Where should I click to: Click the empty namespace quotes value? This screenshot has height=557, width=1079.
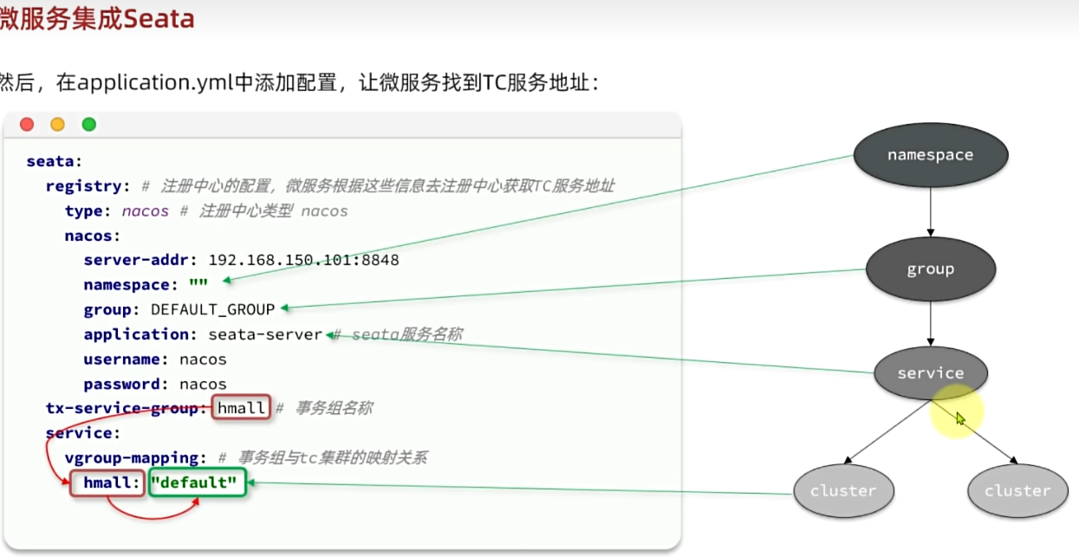tap(198, 285)
